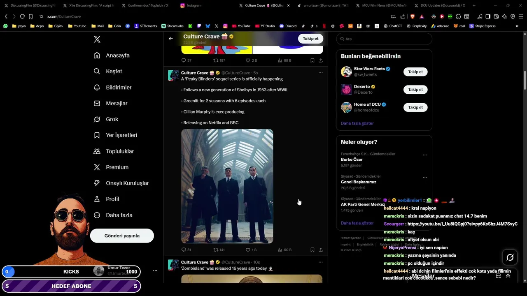Expand Daha fazla sidebar menu

113,215
